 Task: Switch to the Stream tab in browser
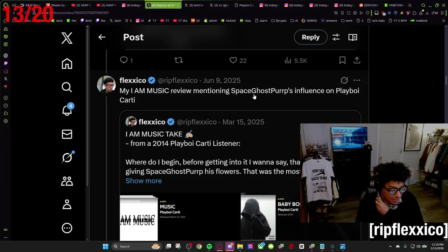56,5
